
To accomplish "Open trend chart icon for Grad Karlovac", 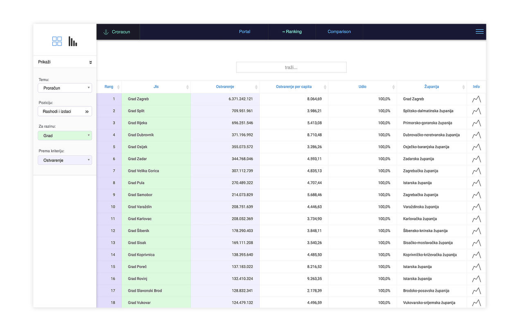I will tap(476, 219).
